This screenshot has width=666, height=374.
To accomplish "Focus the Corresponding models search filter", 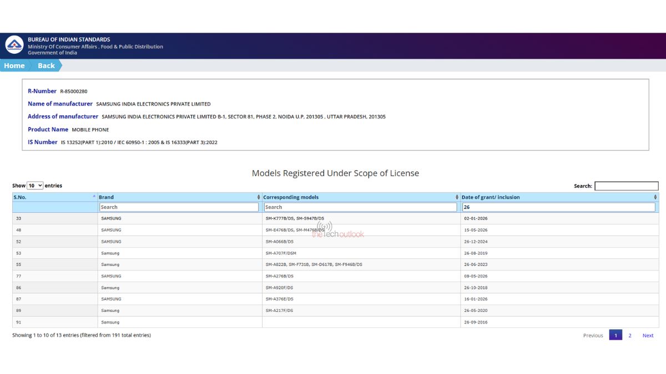I will tap(360, 207).
